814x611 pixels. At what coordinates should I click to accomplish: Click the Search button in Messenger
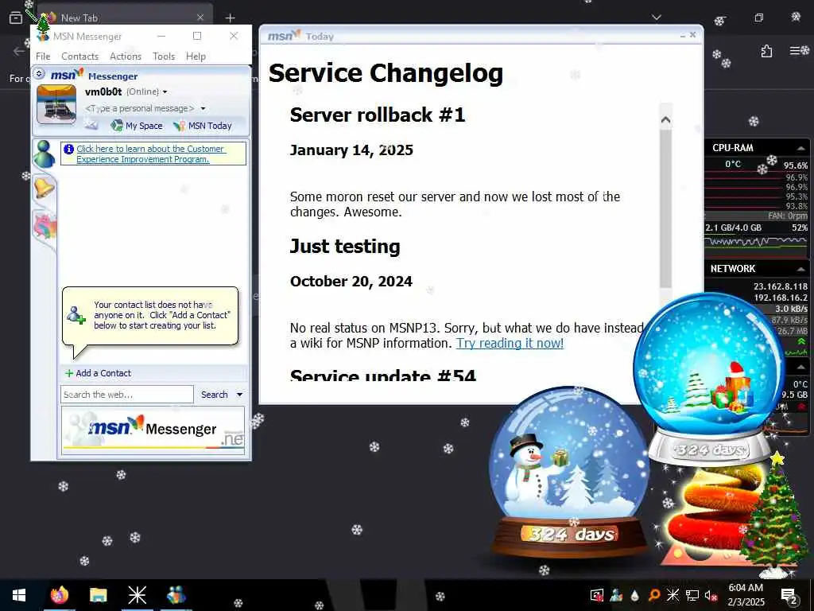tap(215, 395)
